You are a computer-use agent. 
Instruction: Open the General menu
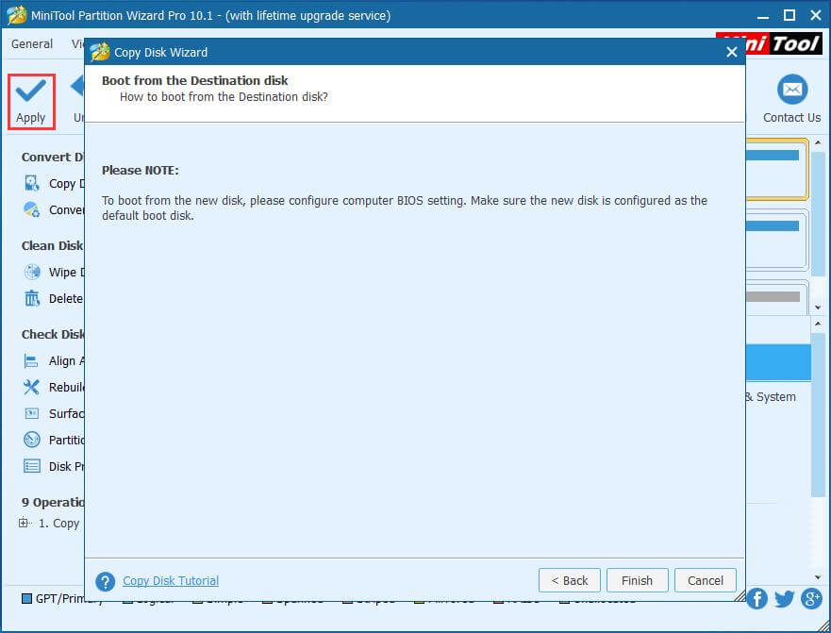31,43
